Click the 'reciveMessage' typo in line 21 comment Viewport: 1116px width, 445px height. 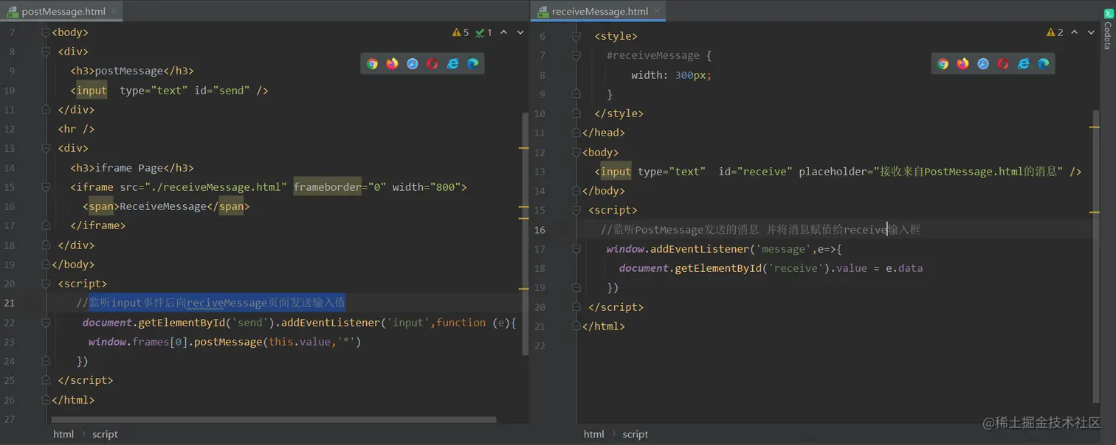[227, 303]
